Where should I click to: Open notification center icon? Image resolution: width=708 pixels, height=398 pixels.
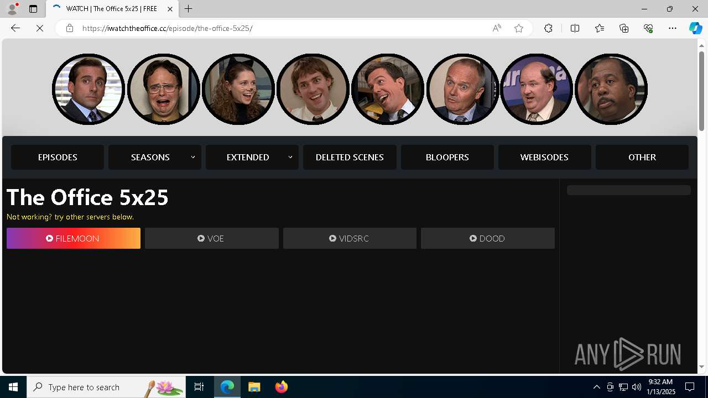click(x=690, y=387)
